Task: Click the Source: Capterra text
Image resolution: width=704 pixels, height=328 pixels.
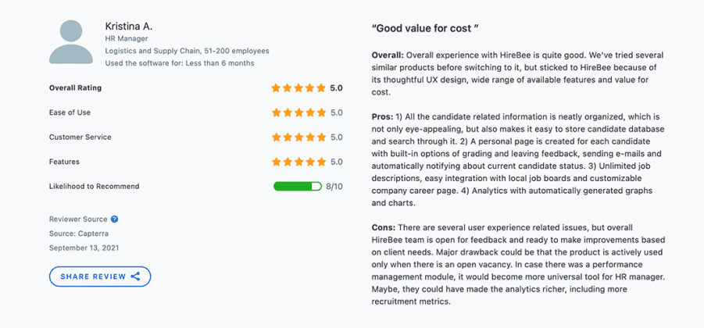Action: point(79,234)
